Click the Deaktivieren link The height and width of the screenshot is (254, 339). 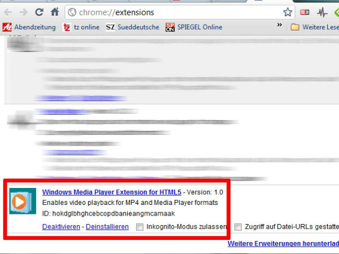[x=61, y=227]
